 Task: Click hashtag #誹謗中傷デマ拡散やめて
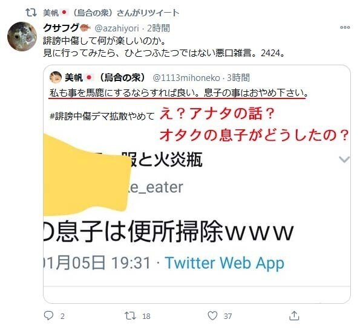pos(102,116)
